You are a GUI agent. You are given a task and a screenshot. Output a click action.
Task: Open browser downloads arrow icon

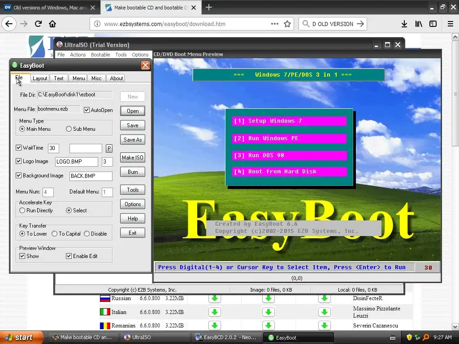pyautogui.click(x=404, y=24)
